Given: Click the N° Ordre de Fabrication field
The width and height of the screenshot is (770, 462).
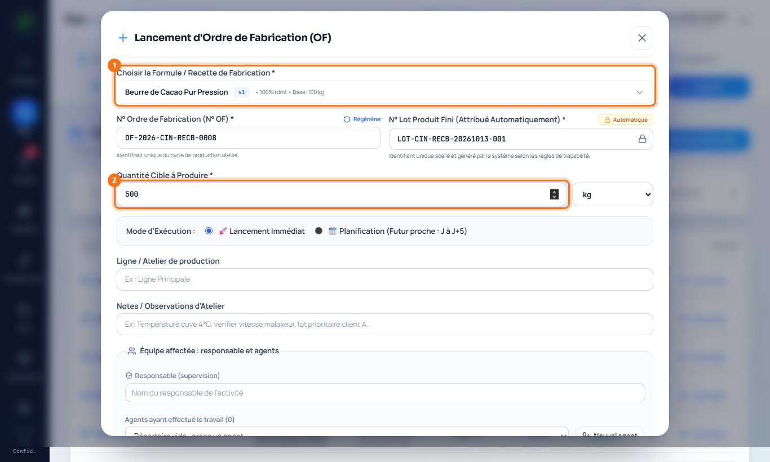Looking at the screenshot, I should [249, 138].
